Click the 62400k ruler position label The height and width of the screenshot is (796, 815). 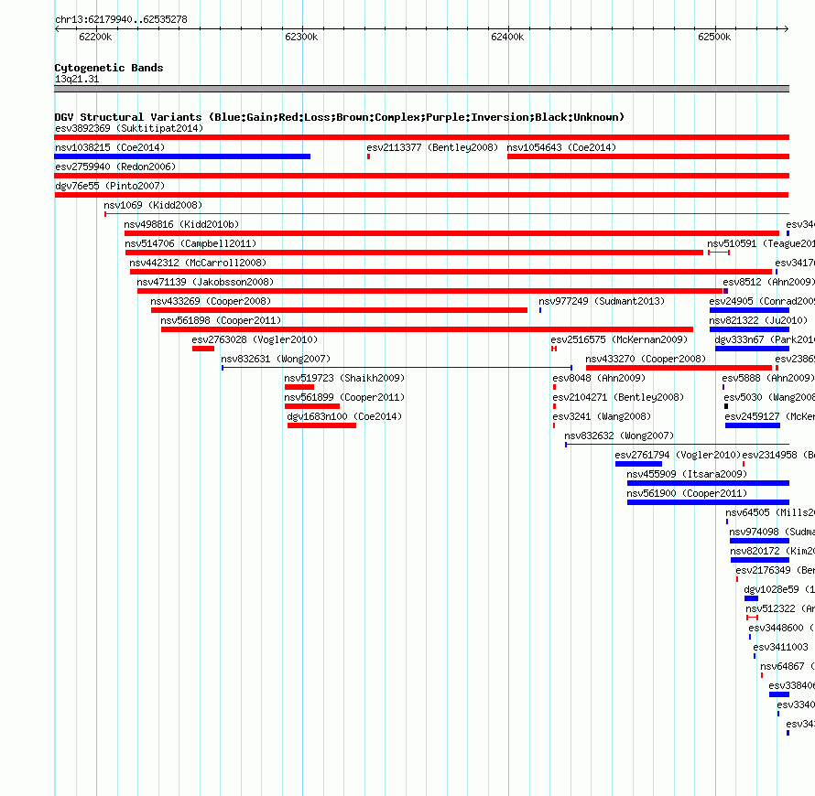507,37
